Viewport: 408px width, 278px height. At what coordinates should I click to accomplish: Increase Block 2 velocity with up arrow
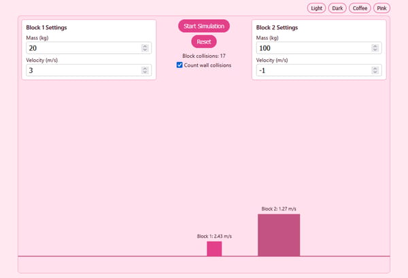pos(375,69)
